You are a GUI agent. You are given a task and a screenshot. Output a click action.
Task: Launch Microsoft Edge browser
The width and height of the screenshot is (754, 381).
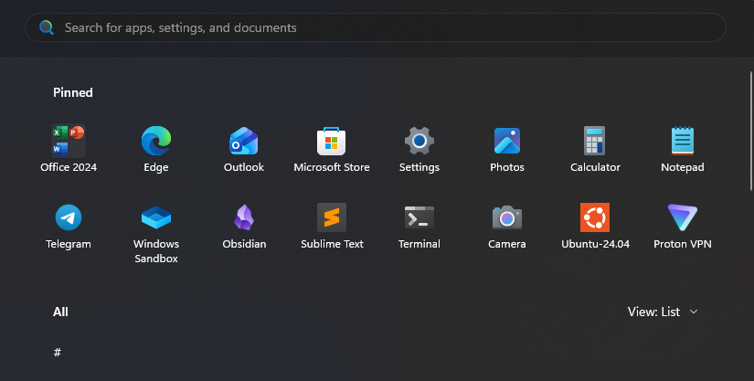[x=156, y=142]
